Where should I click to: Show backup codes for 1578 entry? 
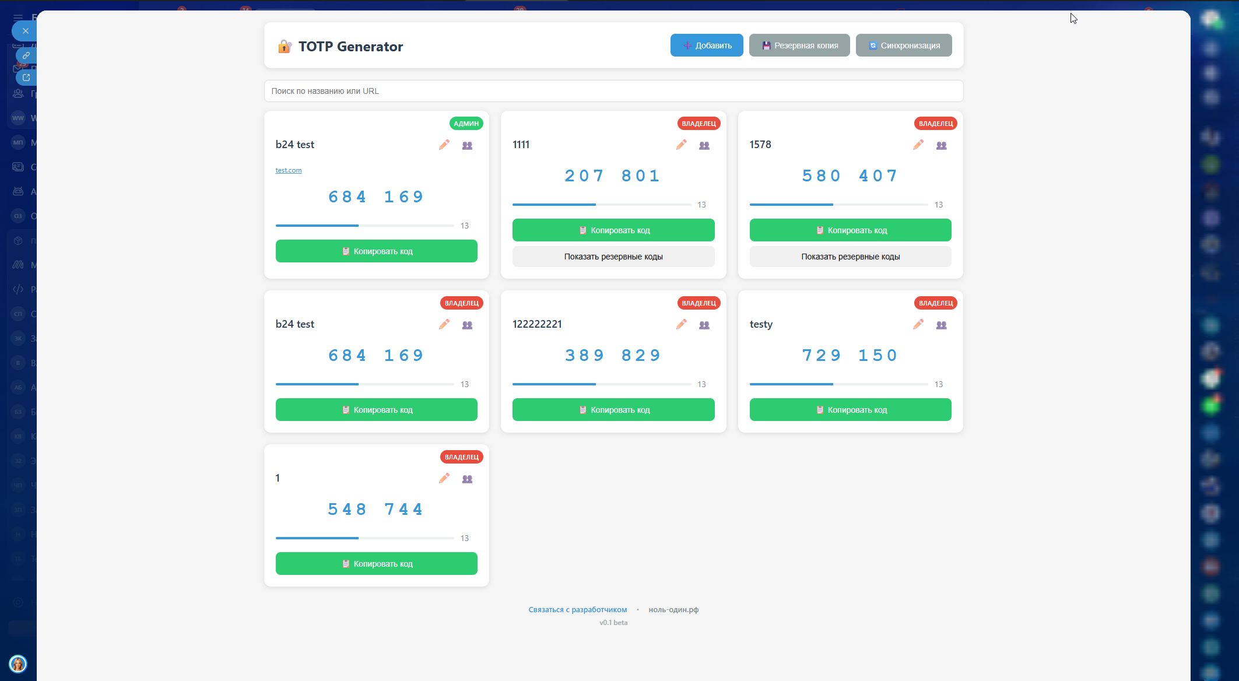850,257
